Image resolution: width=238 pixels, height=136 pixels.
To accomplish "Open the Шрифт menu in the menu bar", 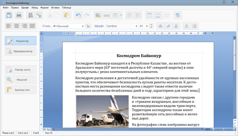I will pos(25,8).
